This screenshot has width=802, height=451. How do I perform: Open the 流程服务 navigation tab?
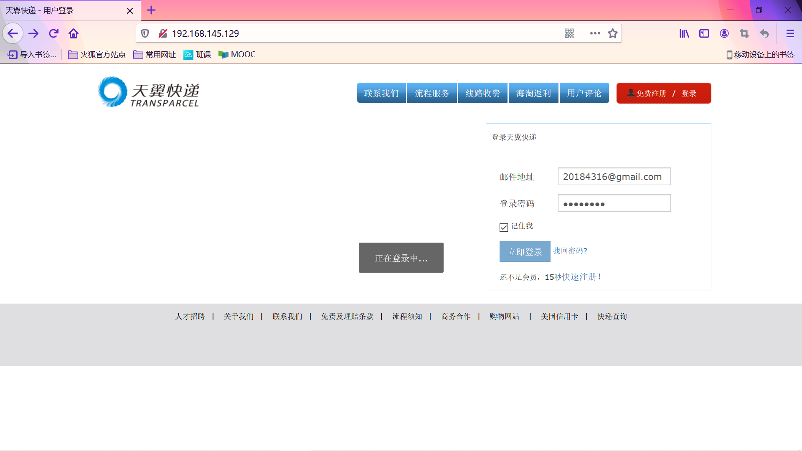(x=432, y=93)
